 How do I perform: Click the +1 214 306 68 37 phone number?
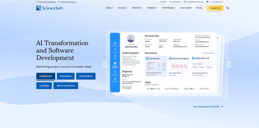[217, 2]
